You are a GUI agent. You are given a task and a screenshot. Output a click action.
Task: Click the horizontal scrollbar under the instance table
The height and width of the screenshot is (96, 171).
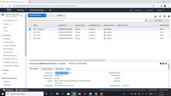coord(68,61)
